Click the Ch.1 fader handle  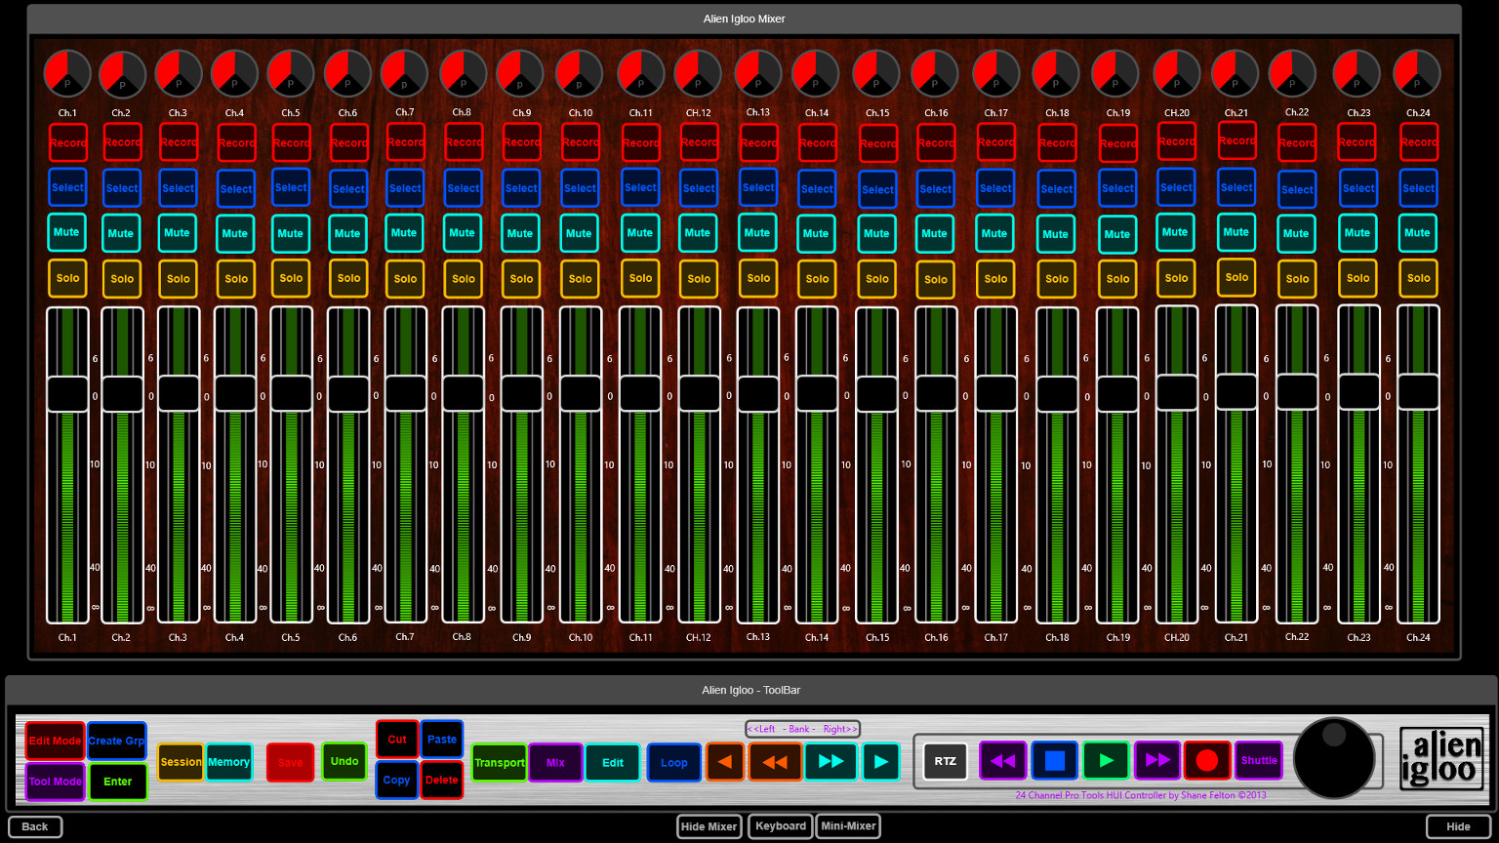click(67, 394)
